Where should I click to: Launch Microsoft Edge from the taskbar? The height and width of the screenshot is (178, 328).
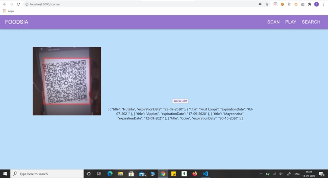(x=110, y=174)
